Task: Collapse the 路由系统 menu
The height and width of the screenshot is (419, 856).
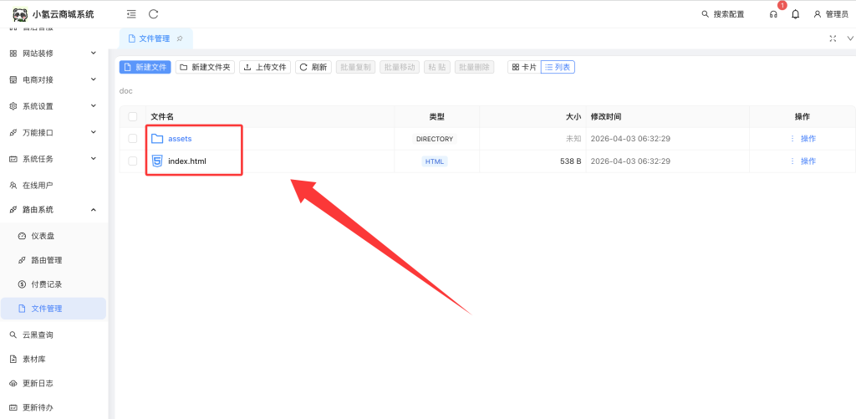Action: coord(53,209)
